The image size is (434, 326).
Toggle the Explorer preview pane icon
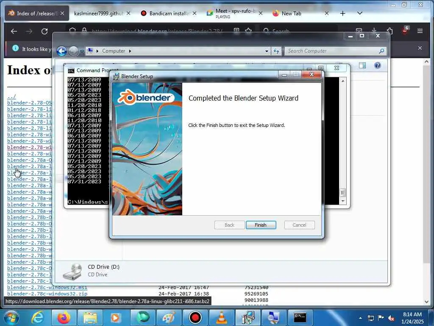362,65
